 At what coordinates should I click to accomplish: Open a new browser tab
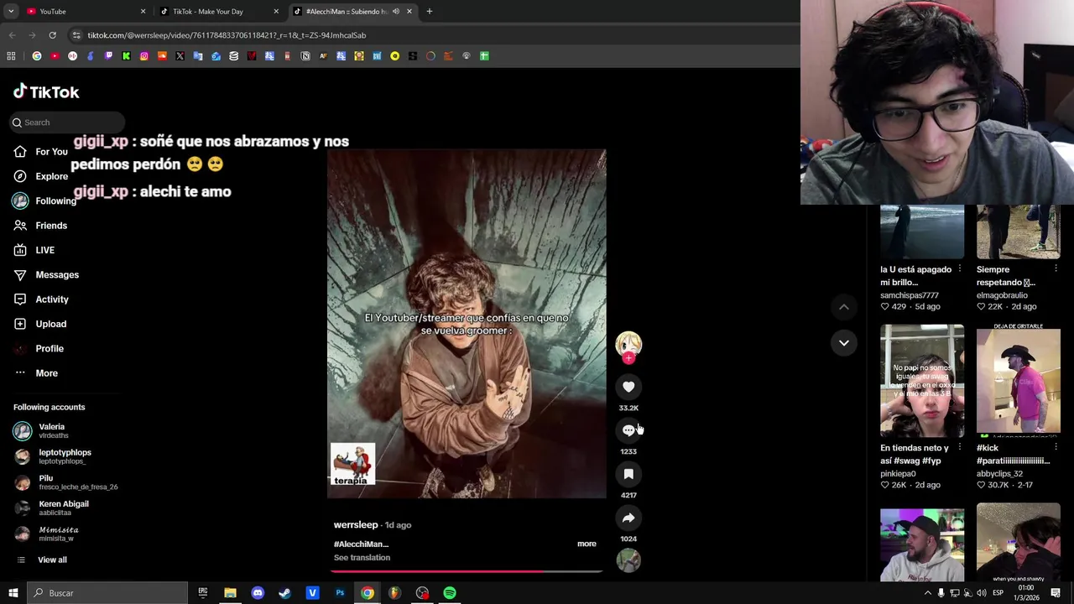click(429, 12)
